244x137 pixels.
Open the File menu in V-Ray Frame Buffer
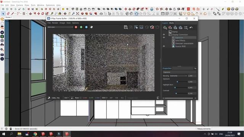(x=49, y=23)
